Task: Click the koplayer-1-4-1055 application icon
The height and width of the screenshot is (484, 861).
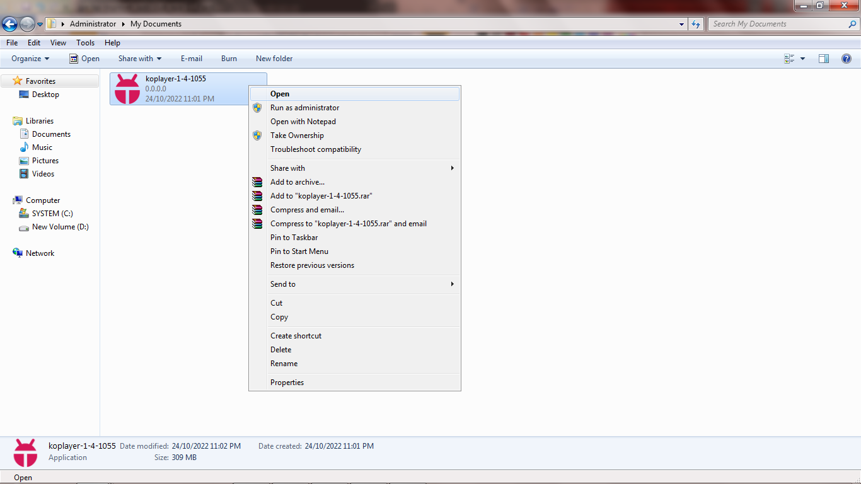Action: tap(127, 88)
